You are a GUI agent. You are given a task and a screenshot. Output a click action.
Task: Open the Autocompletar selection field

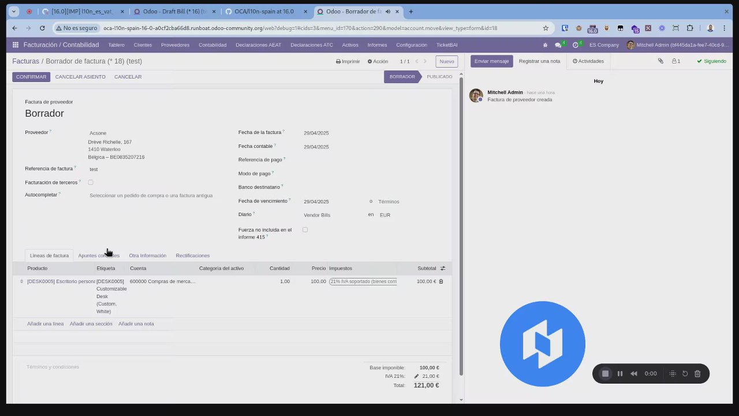(151, 195)
